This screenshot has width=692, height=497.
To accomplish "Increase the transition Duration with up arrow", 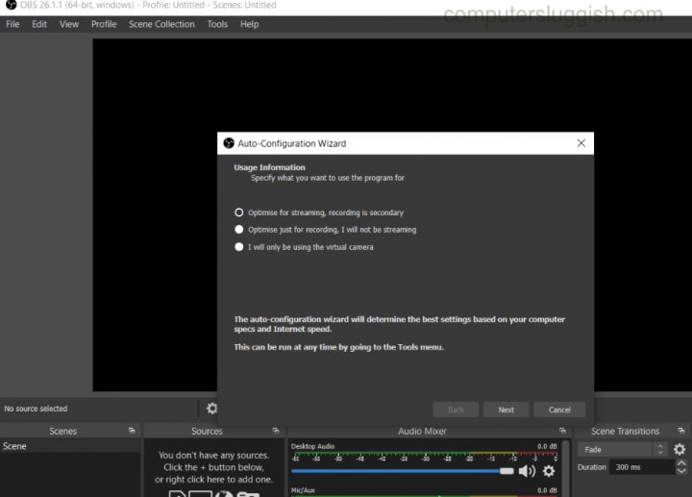I will [x=681, y=463].
